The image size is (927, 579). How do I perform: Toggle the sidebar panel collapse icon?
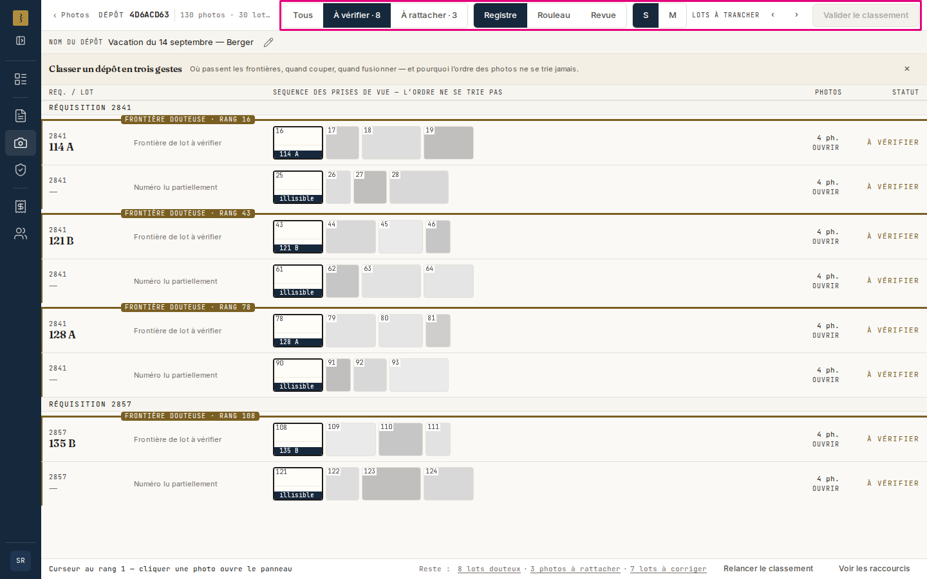click(x=21, y=41)
